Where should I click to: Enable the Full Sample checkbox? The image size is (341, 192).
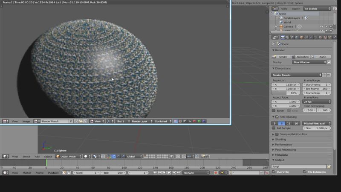coord(274,128)
